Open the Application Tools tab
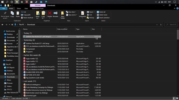This screenshot has width=179, height=100. click(x=37, y=8)
